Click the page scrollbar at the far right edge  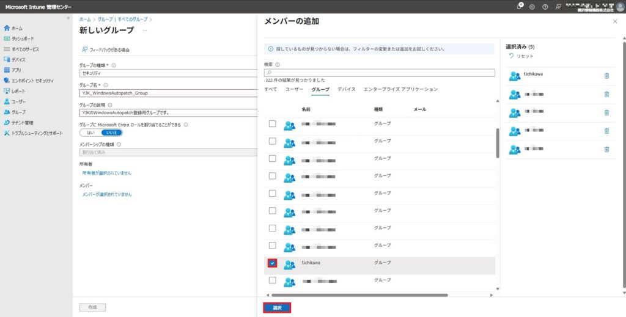pos(624,164)
